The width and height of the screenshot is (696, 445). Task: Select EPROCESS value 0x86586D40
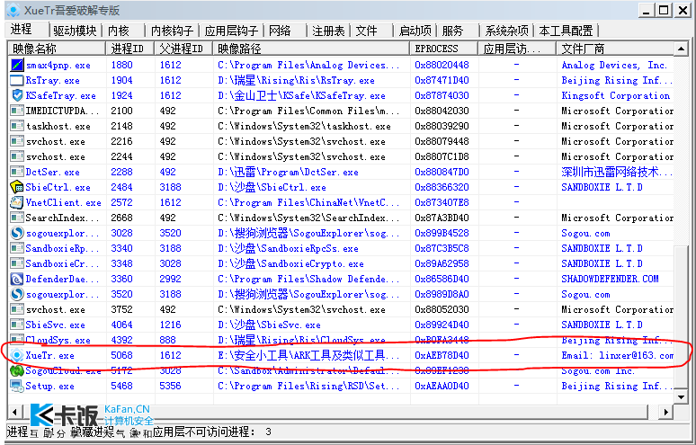442,279
